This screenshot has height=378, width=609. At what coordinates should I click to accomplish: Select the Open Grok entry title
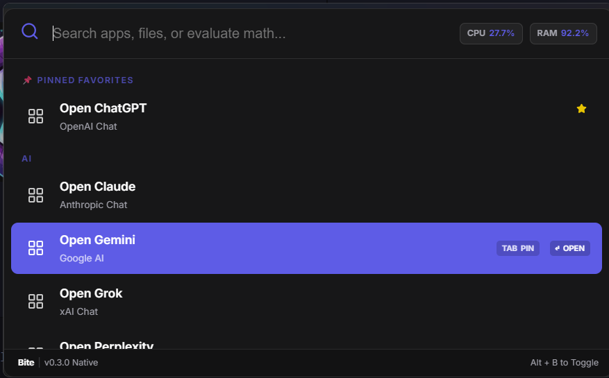click(x=91, y=293)
